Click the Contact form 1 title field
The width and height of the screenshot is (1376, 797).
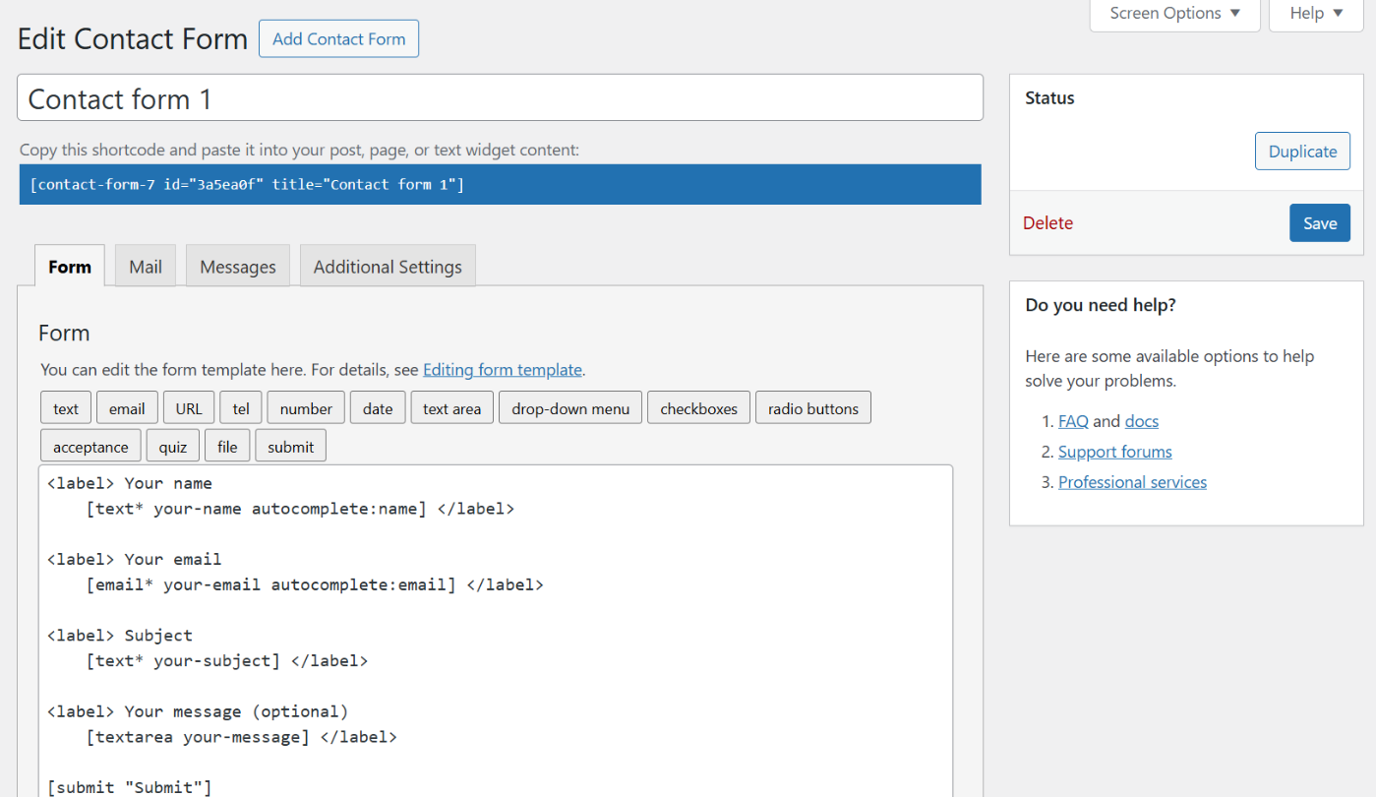(x=500, y=97)
